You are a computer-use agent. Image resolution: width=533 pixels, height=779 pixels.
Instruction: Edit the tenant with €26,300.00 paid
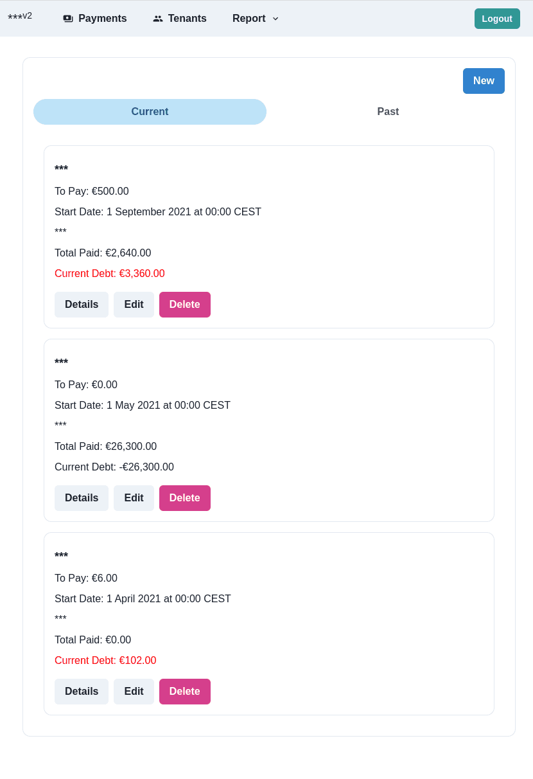click(134, 498)
